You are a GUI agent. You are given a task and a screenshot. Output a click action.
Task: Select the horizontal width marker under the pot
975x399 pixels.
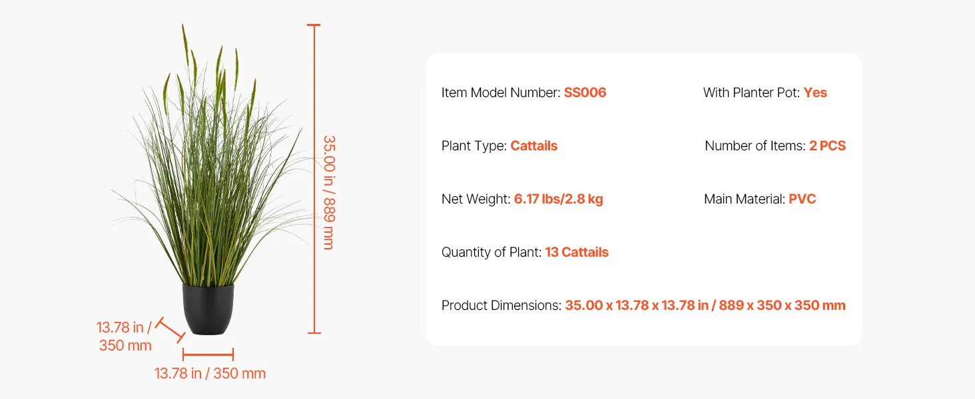point(208,354)
